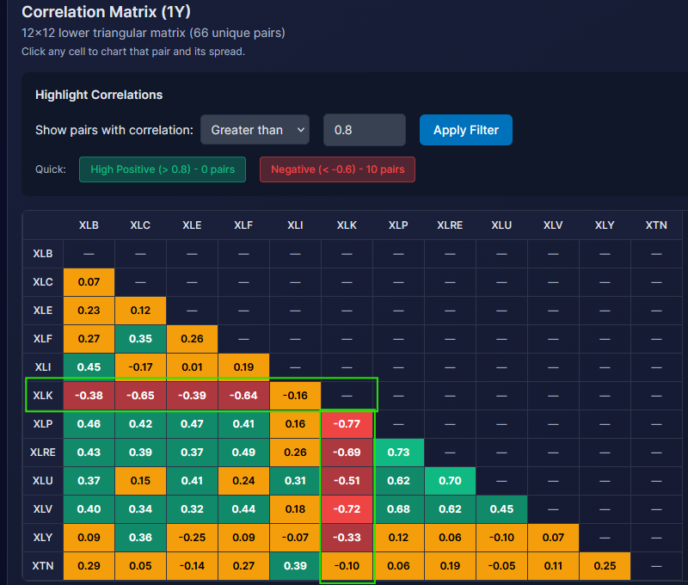The height and width of the screenshot is (585, 688).
Task: Select the XLP–XLE cell showing 0.47
Action: click(x=192, y=424)
